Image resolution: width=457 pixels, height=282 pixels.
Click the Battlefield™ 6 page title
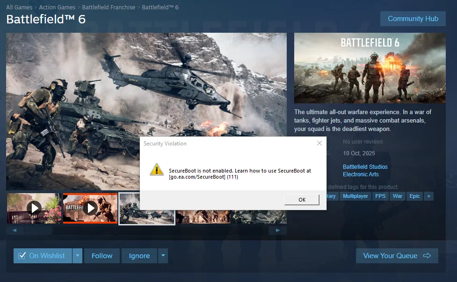point(46,19)
